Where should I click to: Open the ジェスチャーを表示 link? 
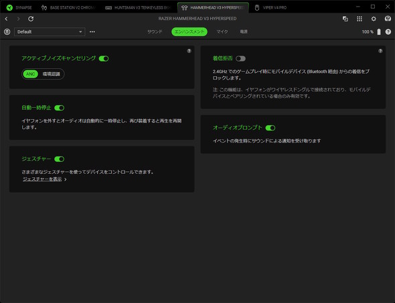[x=42, y=179]
